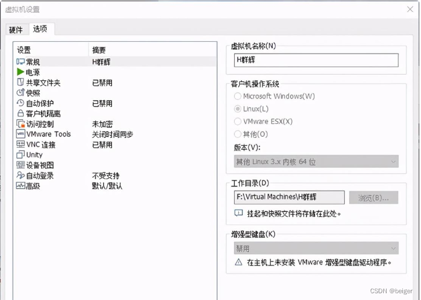The width and height of the screenshot is (421, 300).
Task: Select Microsoft Windows(W) radio button
Action: [238, 96]
